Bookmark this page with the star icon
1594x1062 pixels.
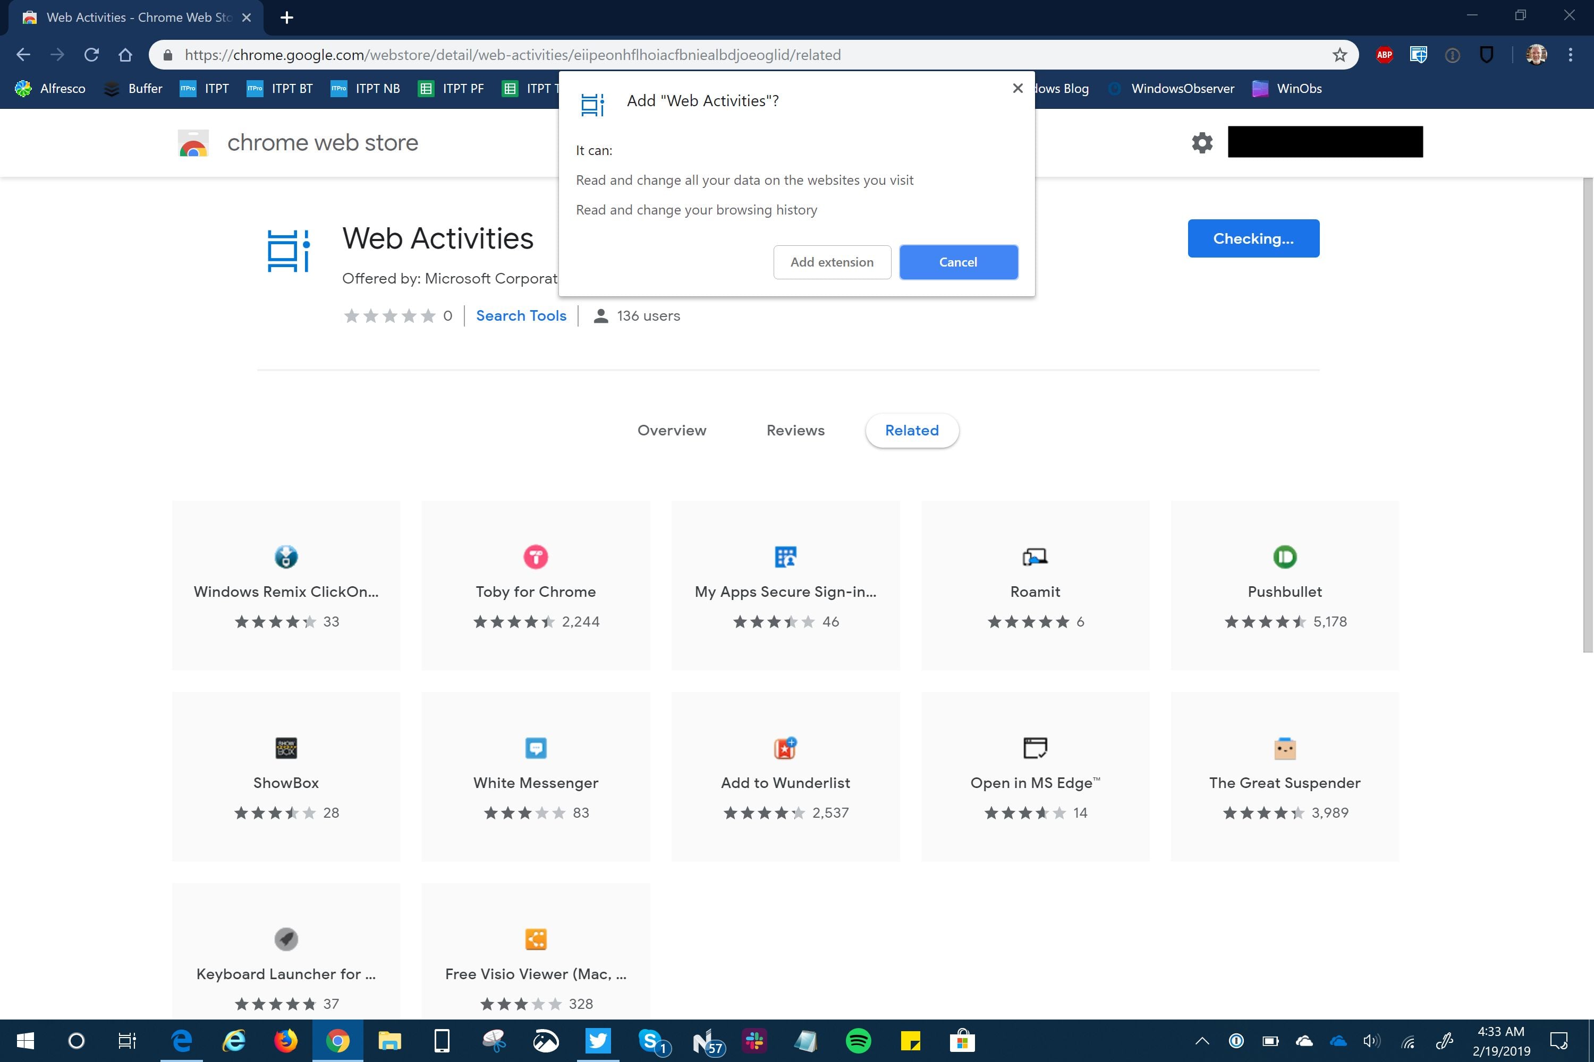[1339, 55]
